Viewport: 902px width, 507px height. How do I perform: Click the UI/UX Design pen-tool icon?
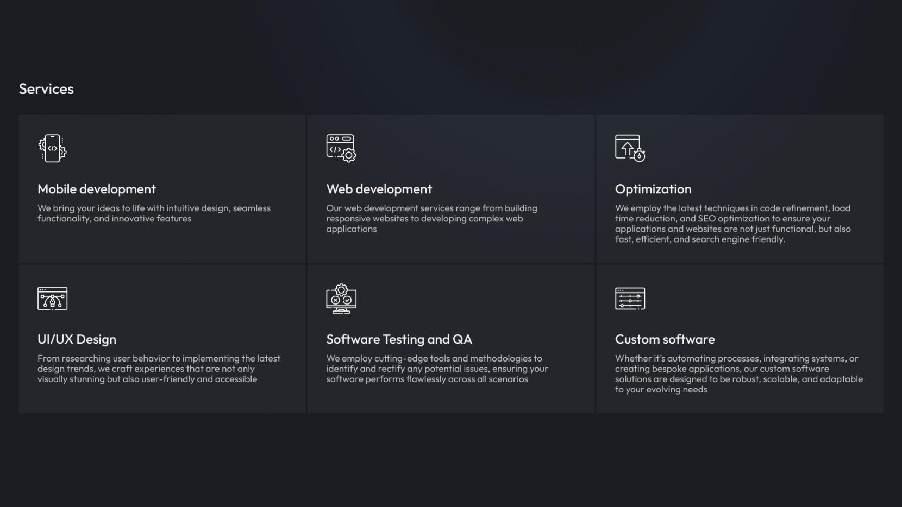tap(52, 299)
